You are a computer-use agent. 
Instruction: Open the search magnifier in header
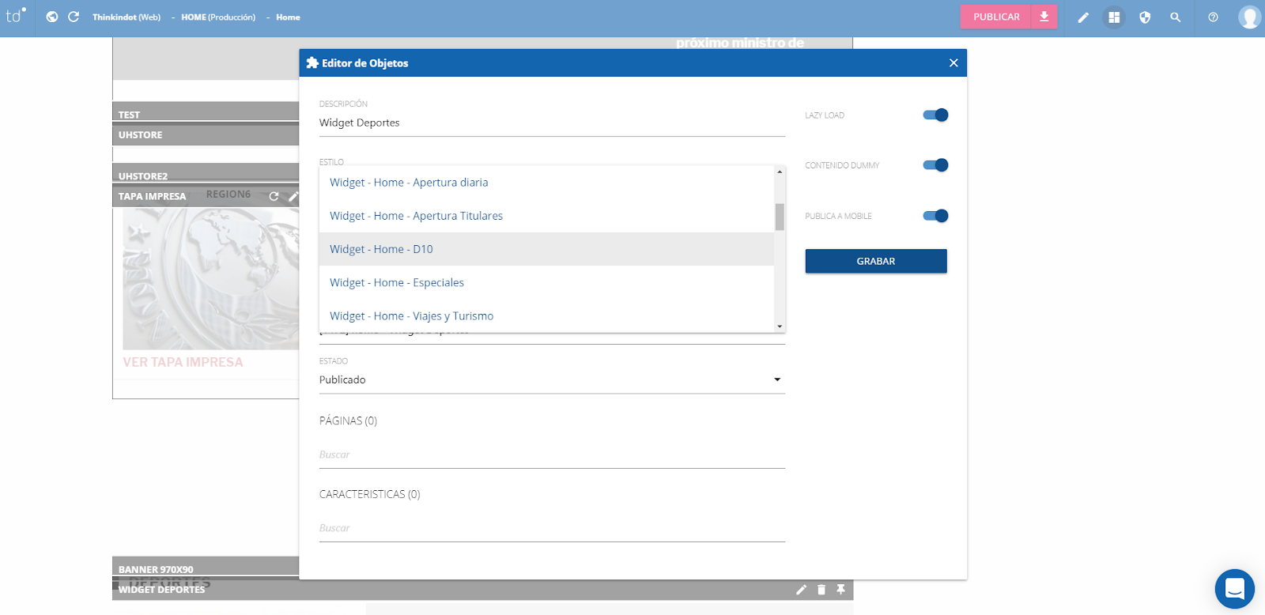(1176, 17)
